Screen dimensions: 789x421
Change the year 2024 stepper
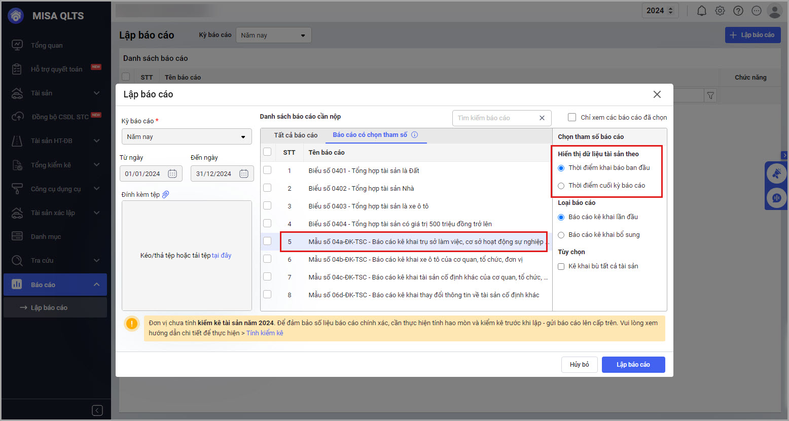click(x=670, y=11)
